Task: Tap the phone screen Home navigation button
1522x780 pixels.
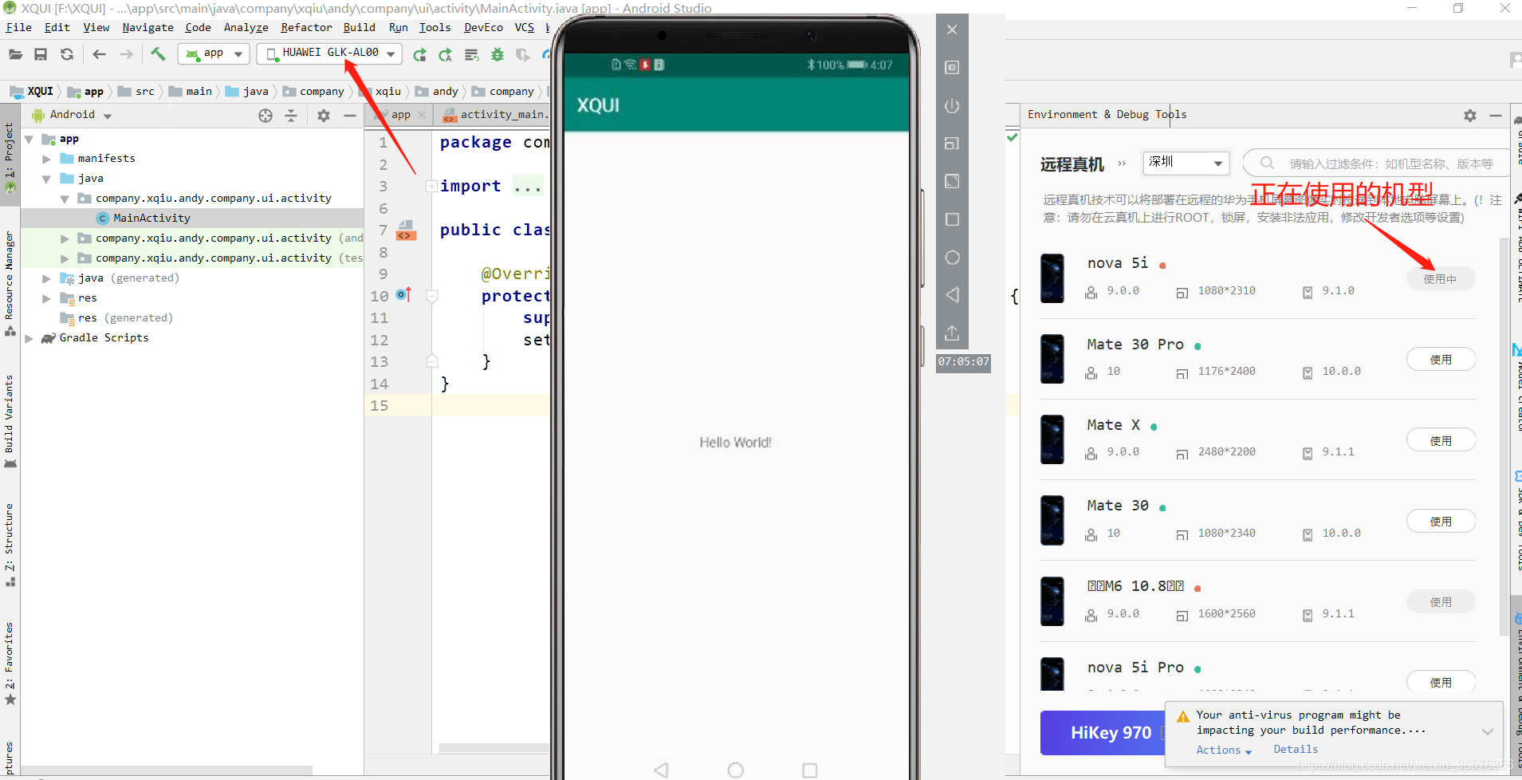Action: pos(735,770)
